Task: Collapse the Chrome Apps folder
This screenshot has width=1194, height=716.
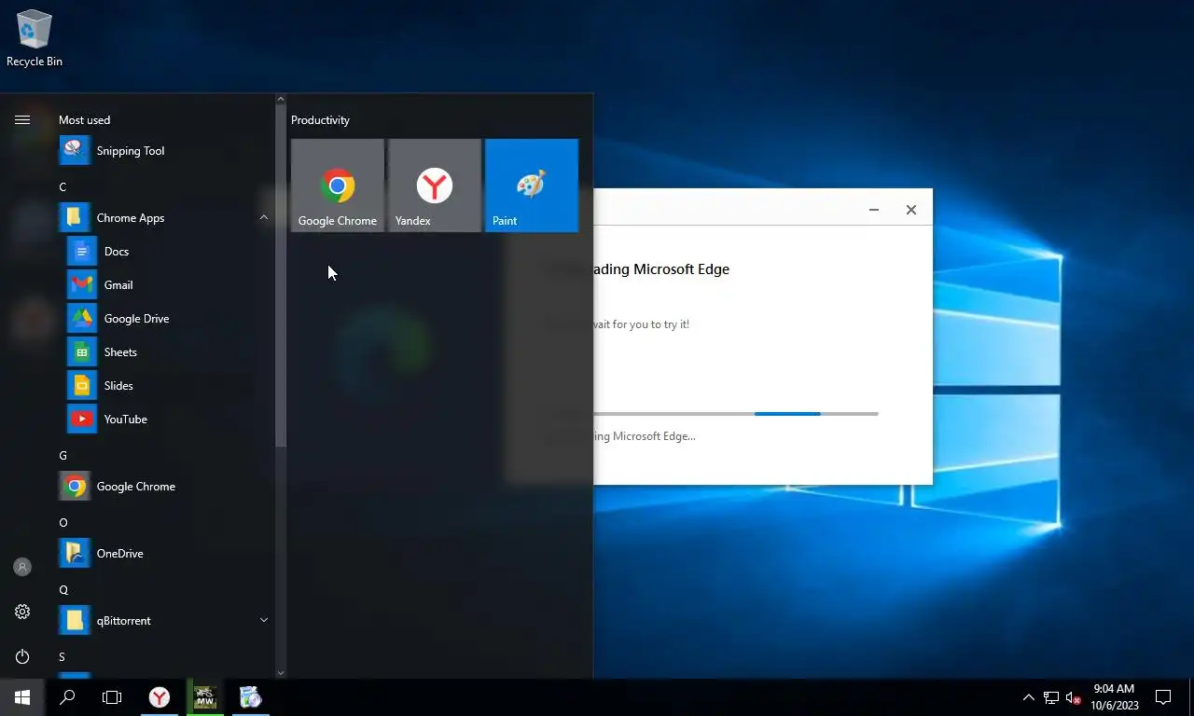Action: pyautogui.click(x=263, y=218)
